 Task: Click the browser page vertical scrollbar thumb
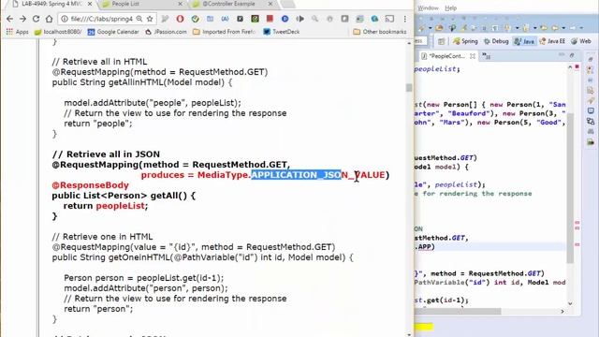tap(409, 88)
